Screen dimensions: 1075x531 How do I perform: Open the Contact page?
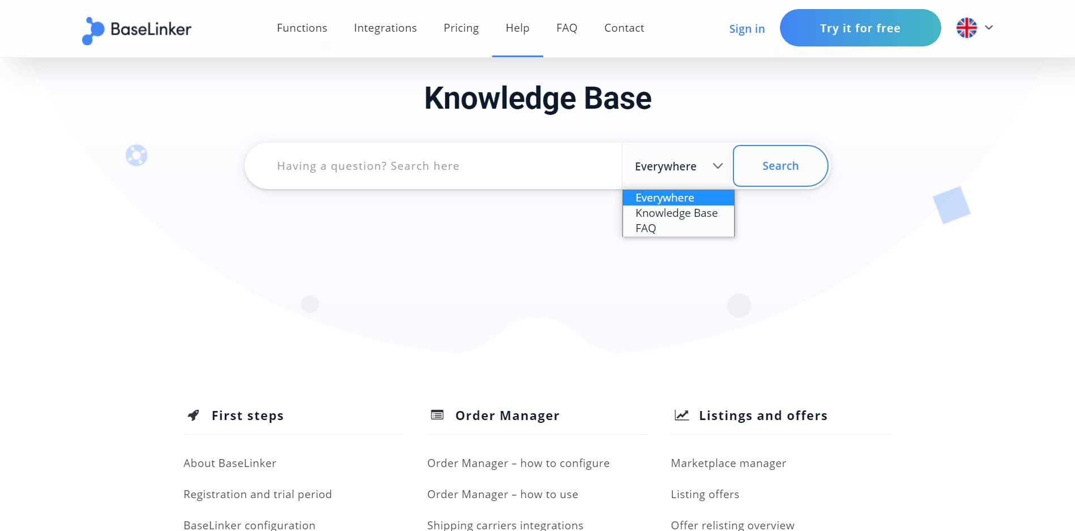click(624, 28)
